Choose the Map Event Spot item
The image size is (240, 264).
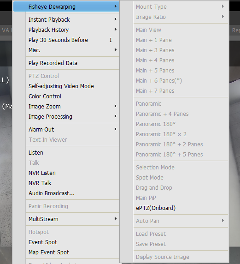[73, 252]
